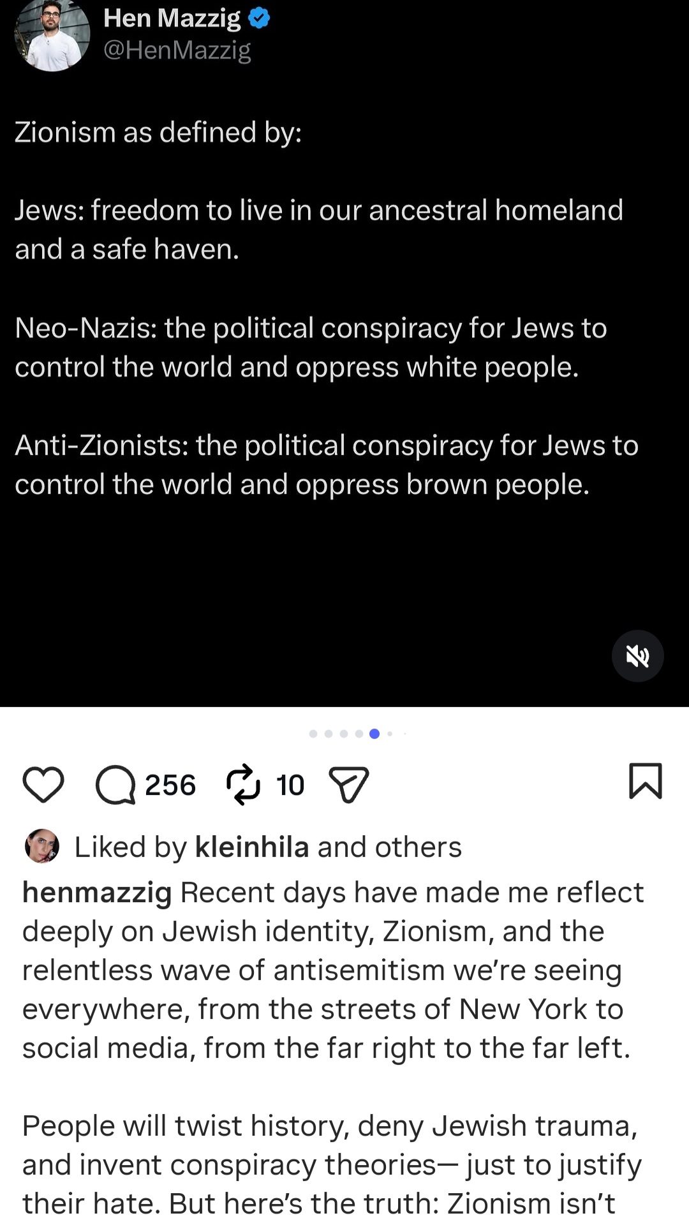
Task: Open henmazzig username in caption
Action: tap(97, 893)
